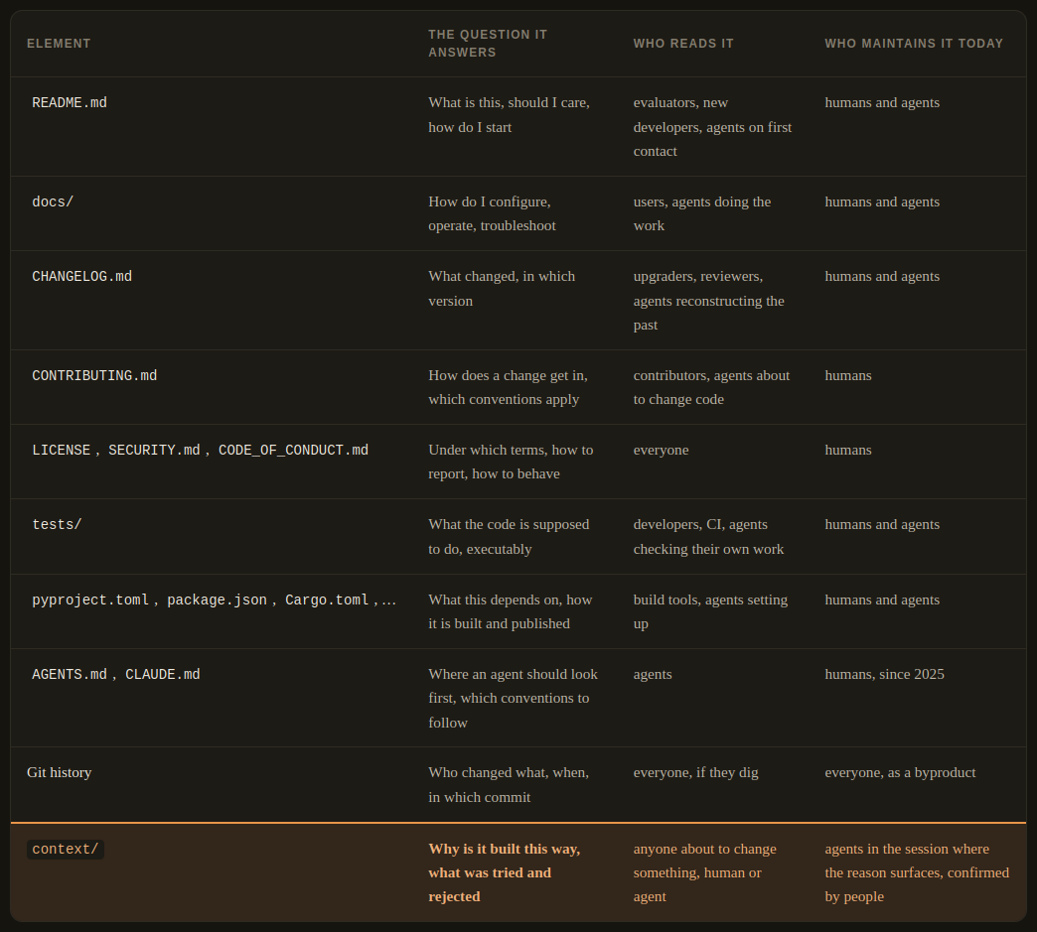Select the Cargo.toml label

tap(327, 600)
